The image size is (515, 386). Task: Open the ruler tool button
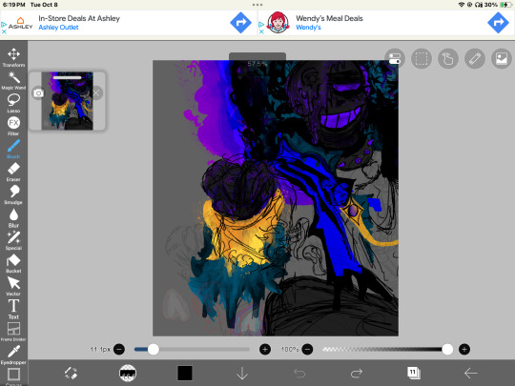pos(475,59)
